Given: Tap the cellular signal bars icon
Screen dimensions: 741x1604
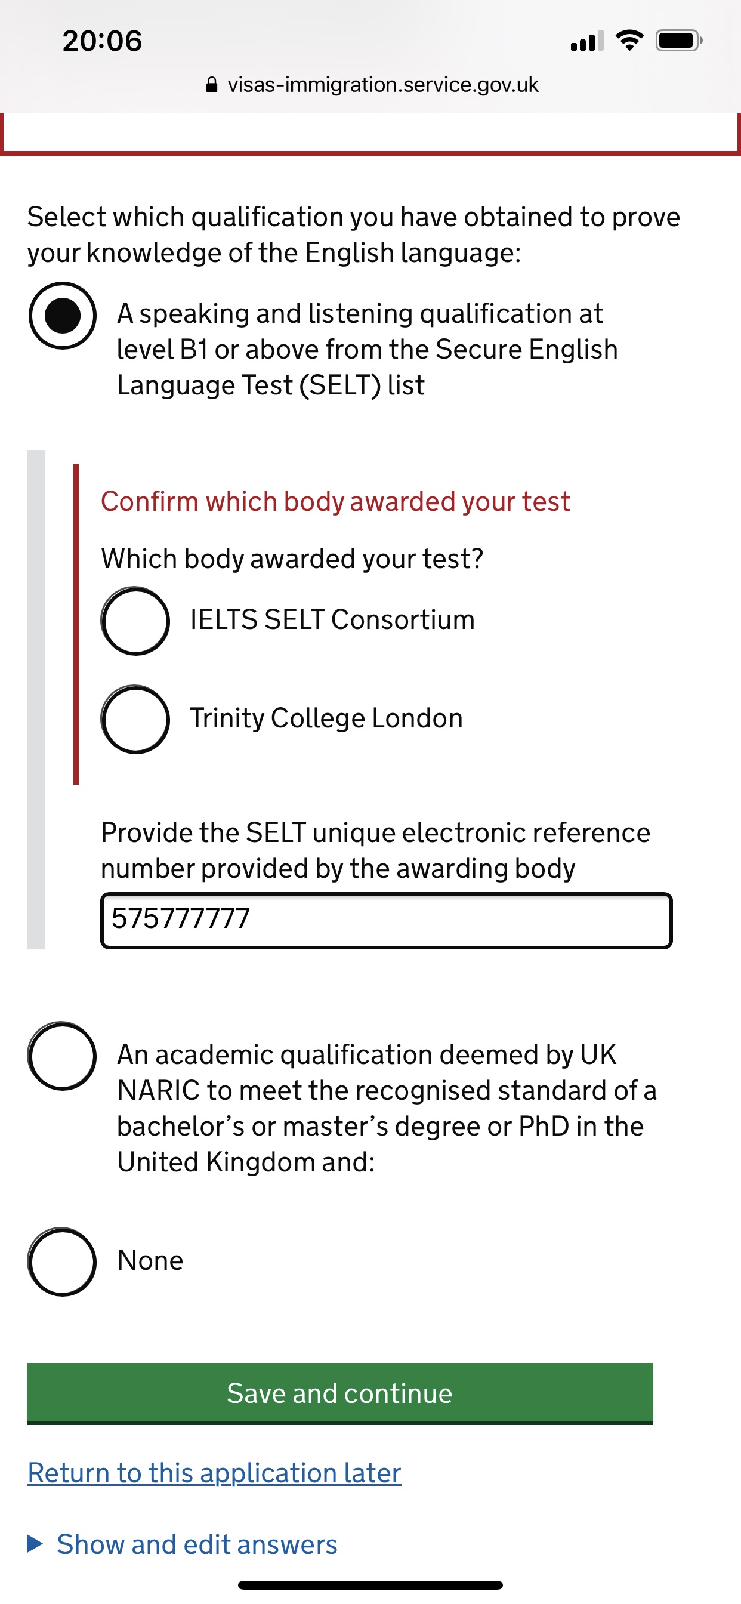Looking at the screenshot, I should 586,41.
